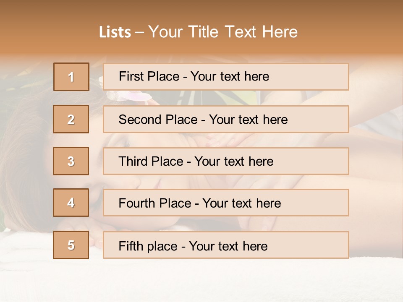Select the number 4 square

(71, 203)
